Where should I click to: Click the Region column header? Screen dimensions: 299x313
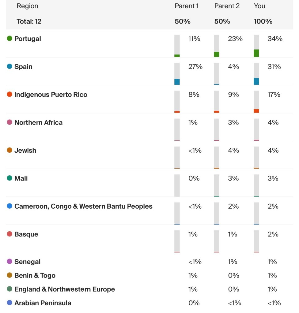[28, 6]
